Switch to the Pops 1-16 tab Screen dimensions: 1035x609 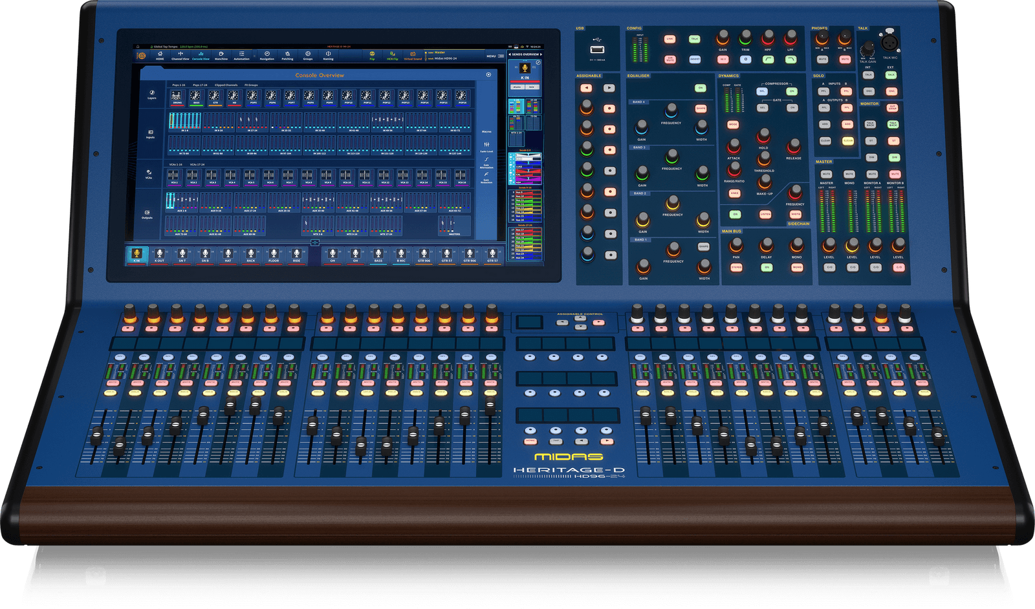(179, 85)
